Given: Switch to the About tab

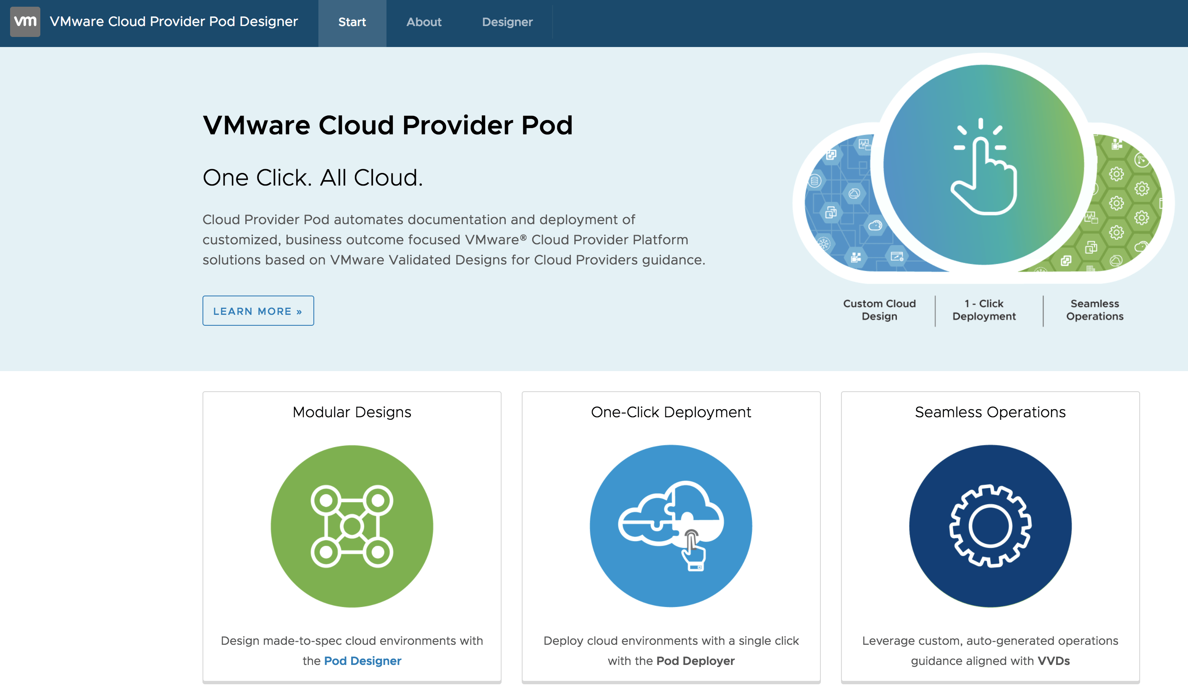Looking at the screenshot, I should coord(424,23).
